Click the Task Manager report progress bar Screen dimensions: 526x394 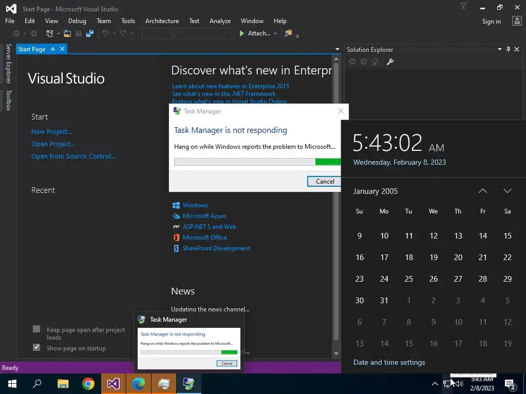[x=257, y=162]
